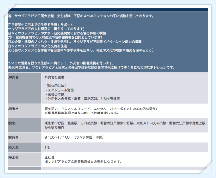Image resolution: width=216 pixels, height=178 pixels.
Task: Select the line about 各自治体や小学校等を訪問し
Action: click(x=80, y=50)
